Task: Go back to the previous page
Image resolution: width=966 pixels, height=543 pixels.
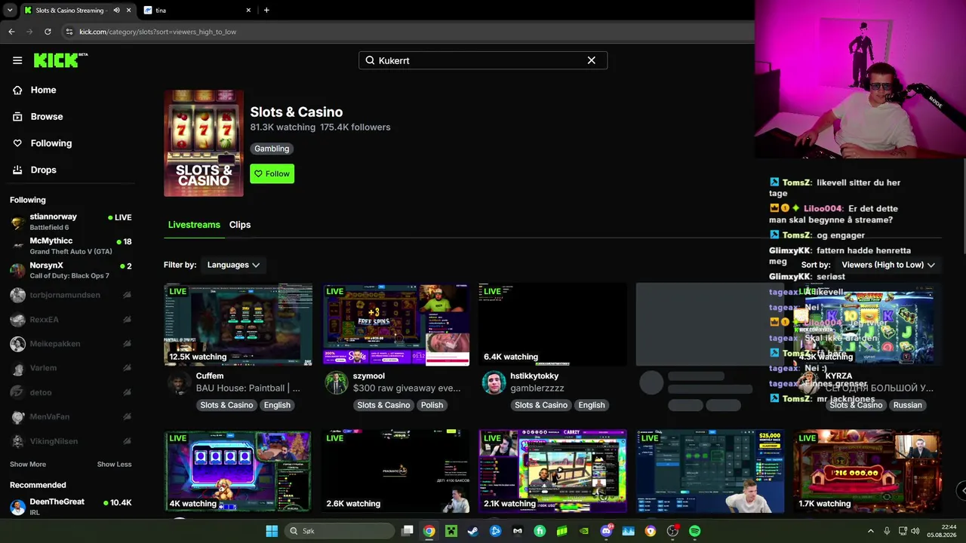Action: (11, 32)
